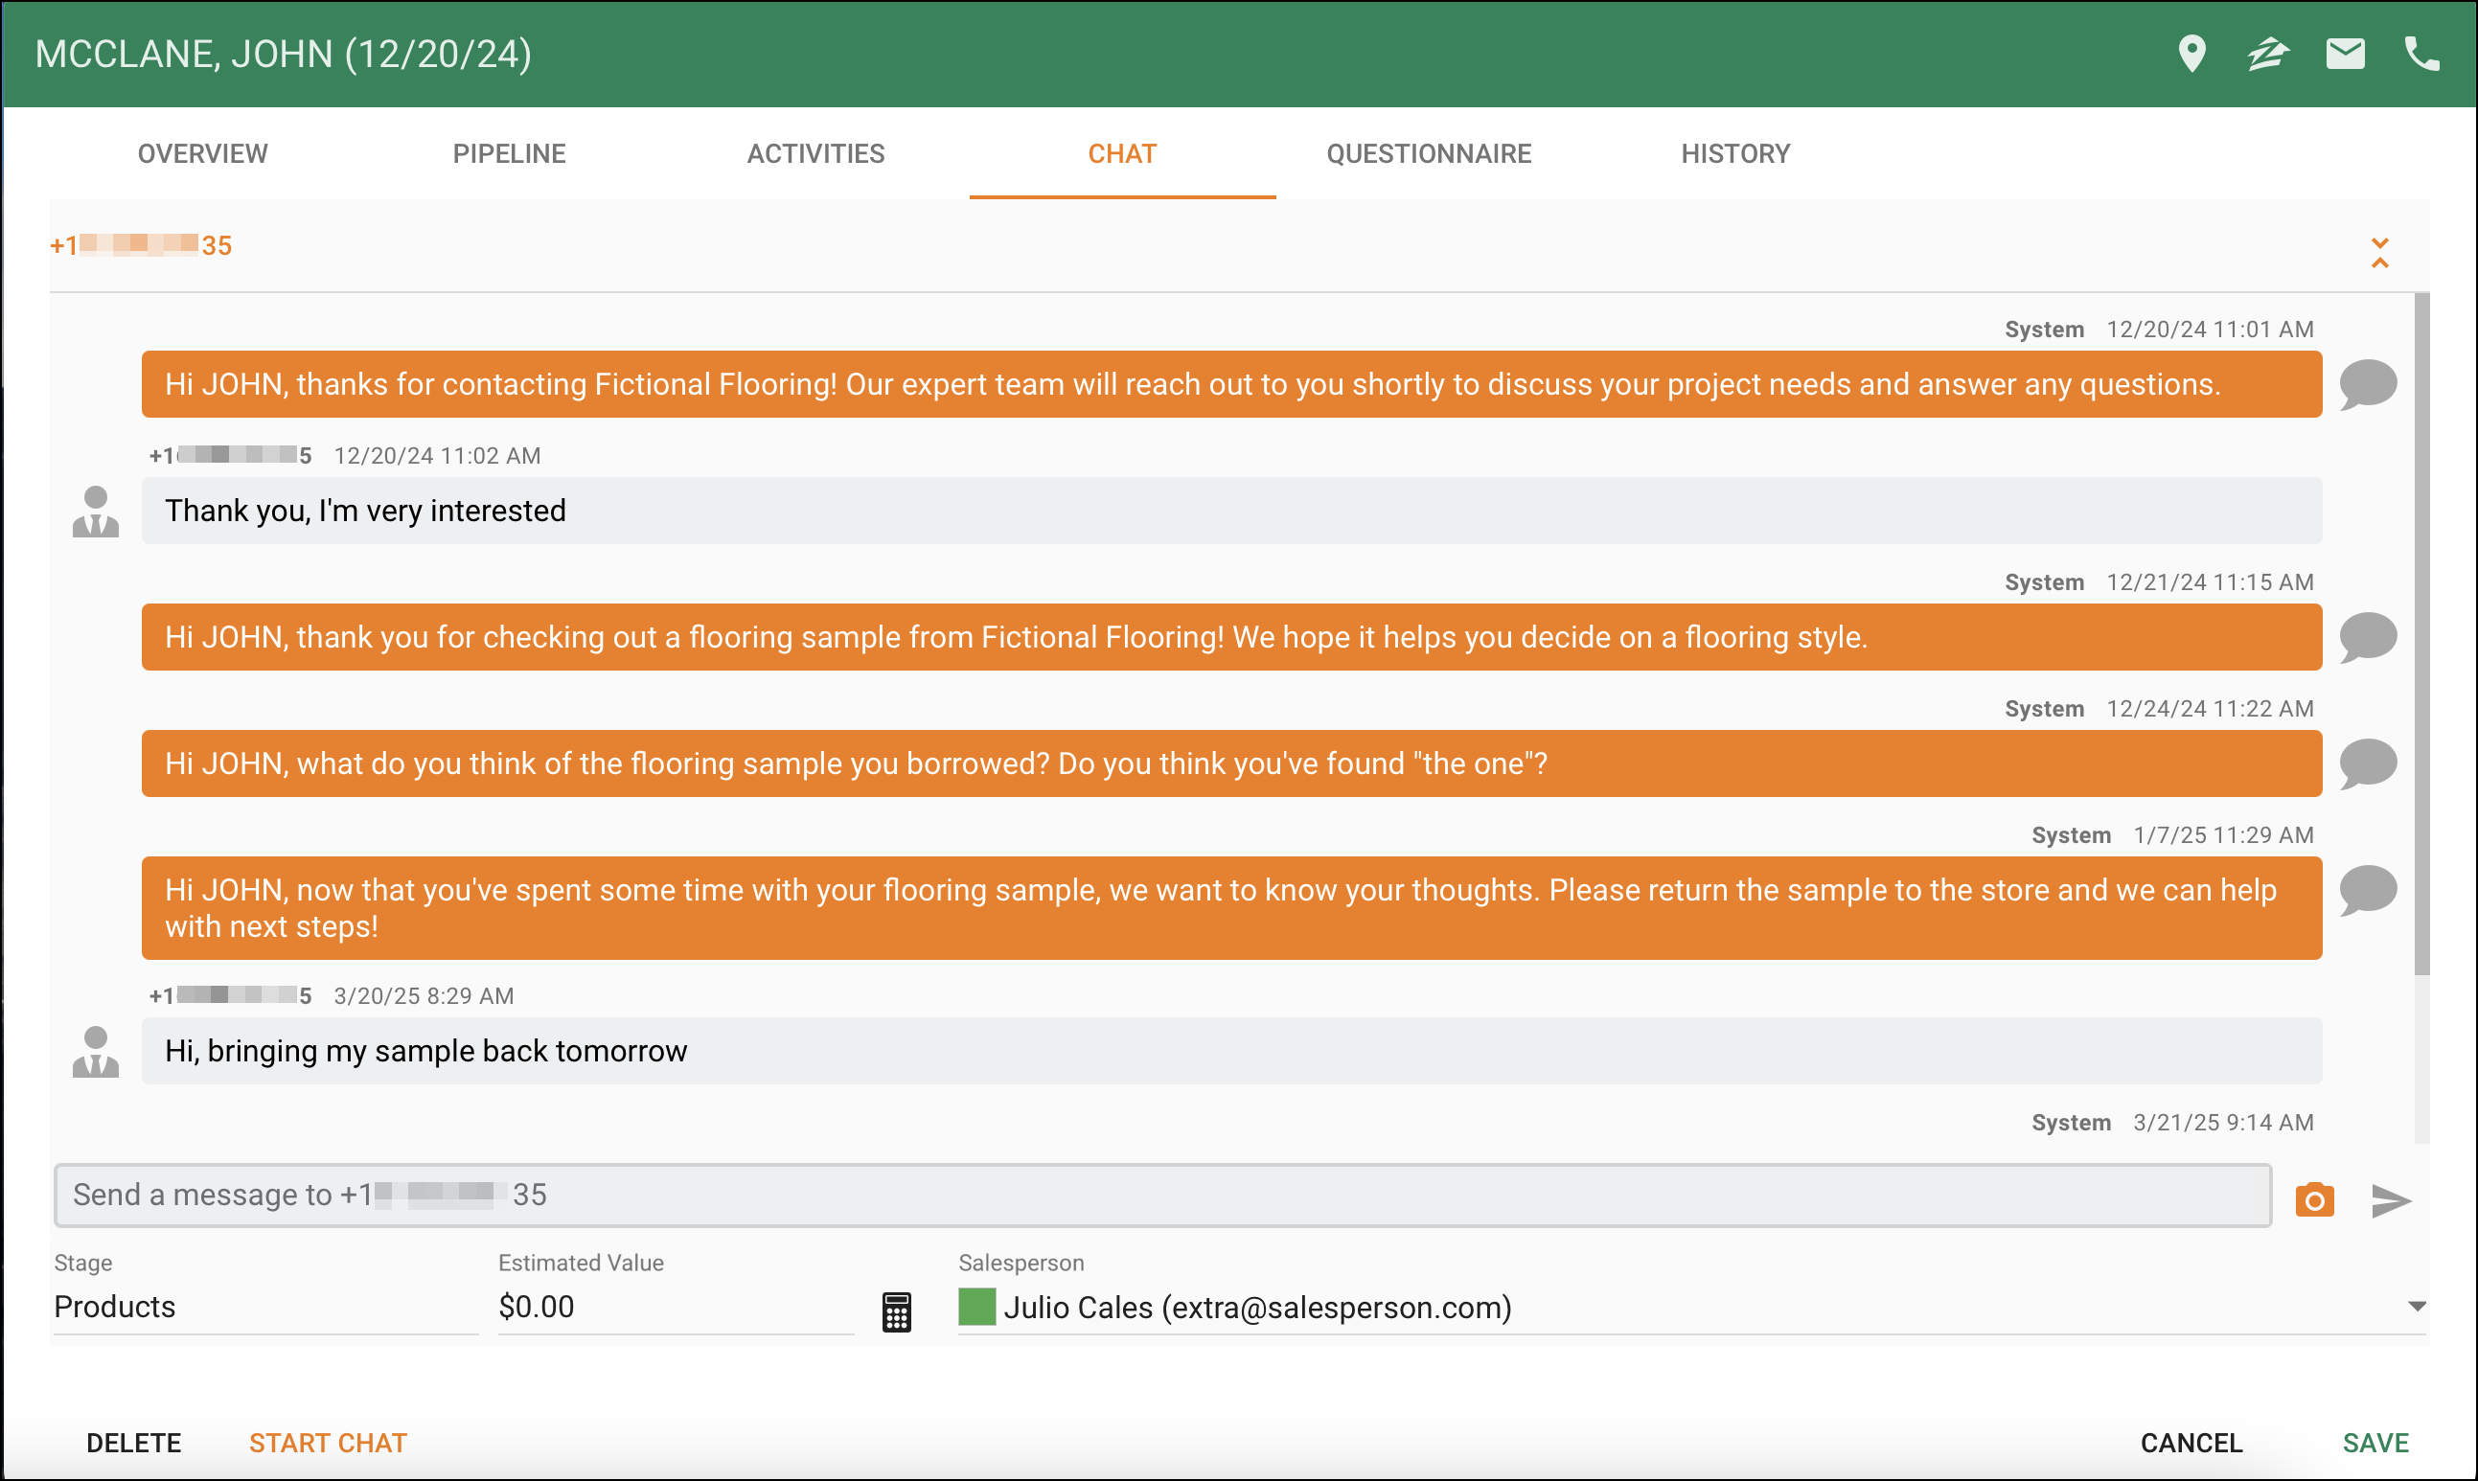Click the green salesperson color swatch

[976, 1307]
